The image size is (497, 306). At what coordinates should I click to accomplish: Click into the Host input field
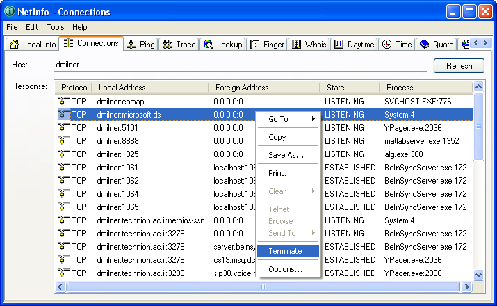pos(240,65)
